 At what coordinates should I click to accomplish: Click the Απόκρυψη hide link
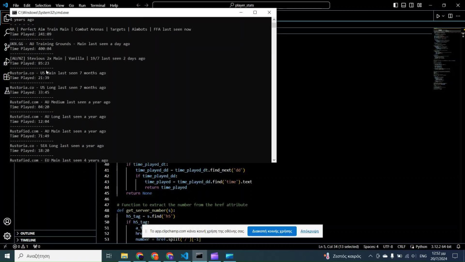click(309, 231)
